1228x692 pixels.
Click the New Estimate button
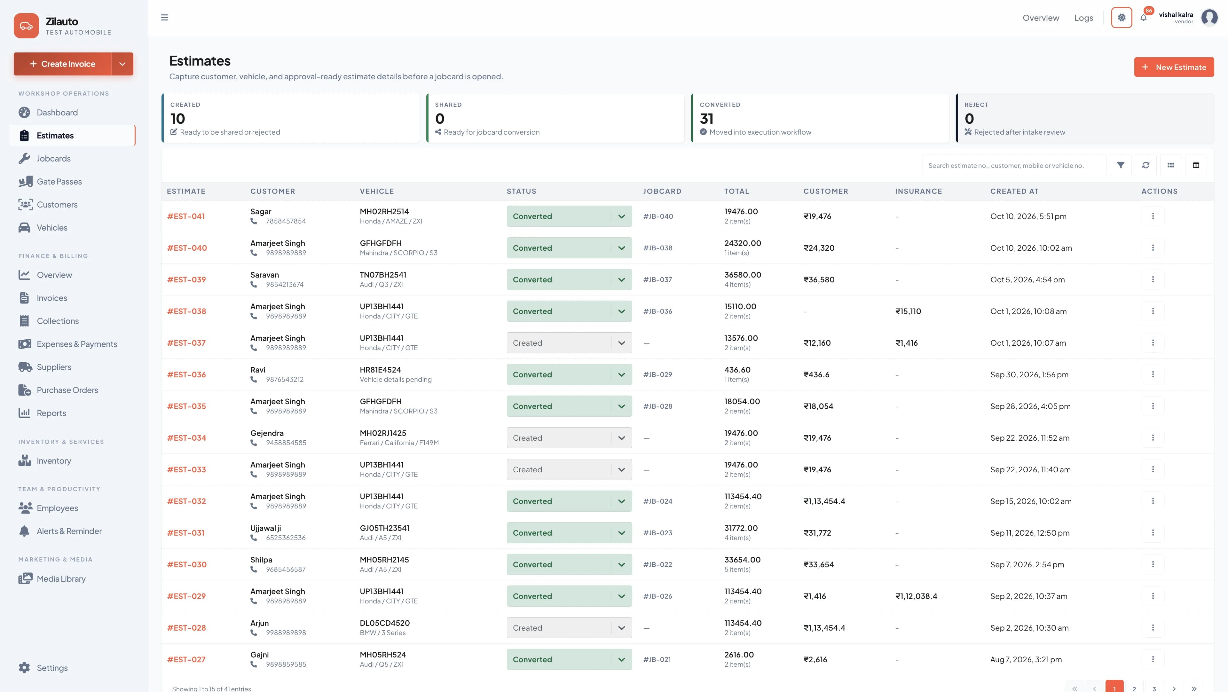tap(1174, 67)
